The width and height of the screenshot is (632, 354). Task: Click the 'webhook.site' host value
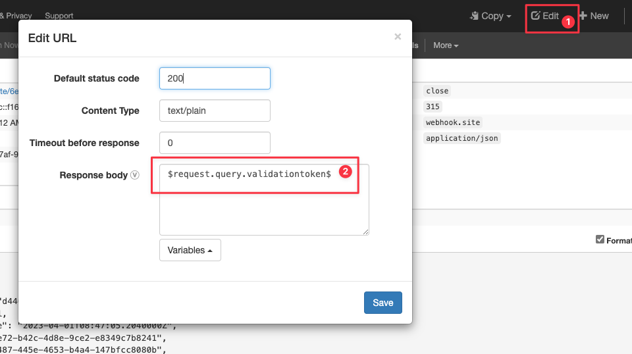click(x=453, y=122)
